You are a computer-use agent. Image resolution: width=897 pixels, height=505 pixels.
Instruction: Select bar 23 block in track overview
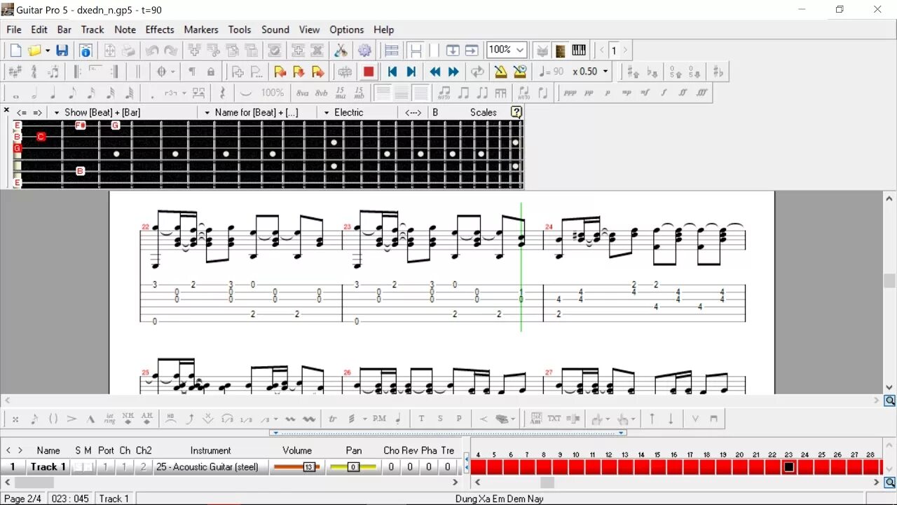[x=788, y=467]
